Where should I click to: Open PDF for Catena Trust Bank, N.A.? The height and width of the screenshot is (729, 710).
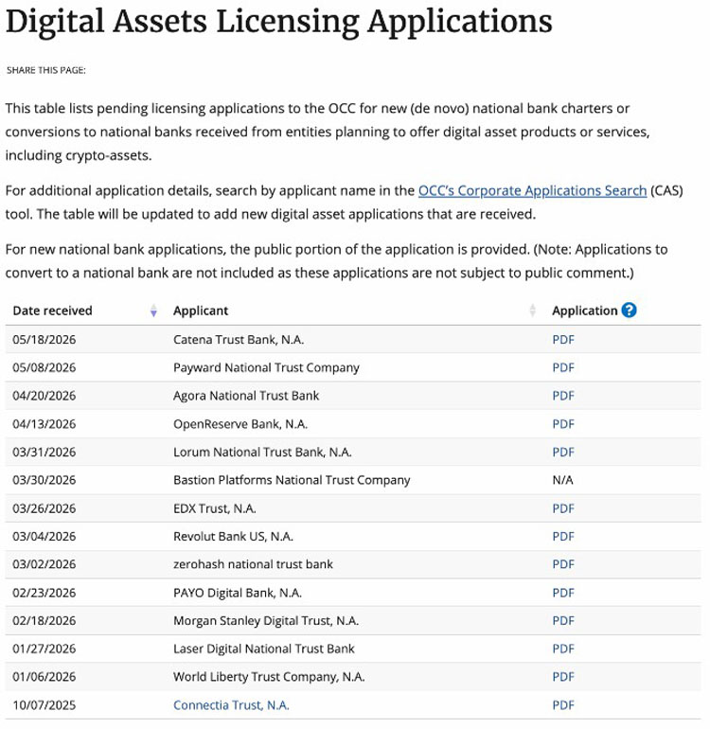pos(563,340)
